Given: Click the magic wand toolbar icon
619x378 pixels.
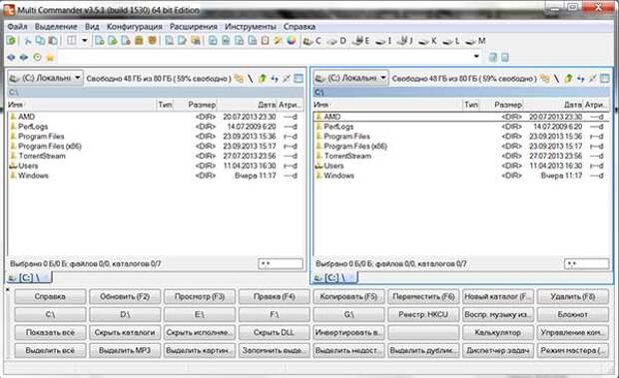Looking at the screenshot, I should pyautogui.click(x=279, y=40).
